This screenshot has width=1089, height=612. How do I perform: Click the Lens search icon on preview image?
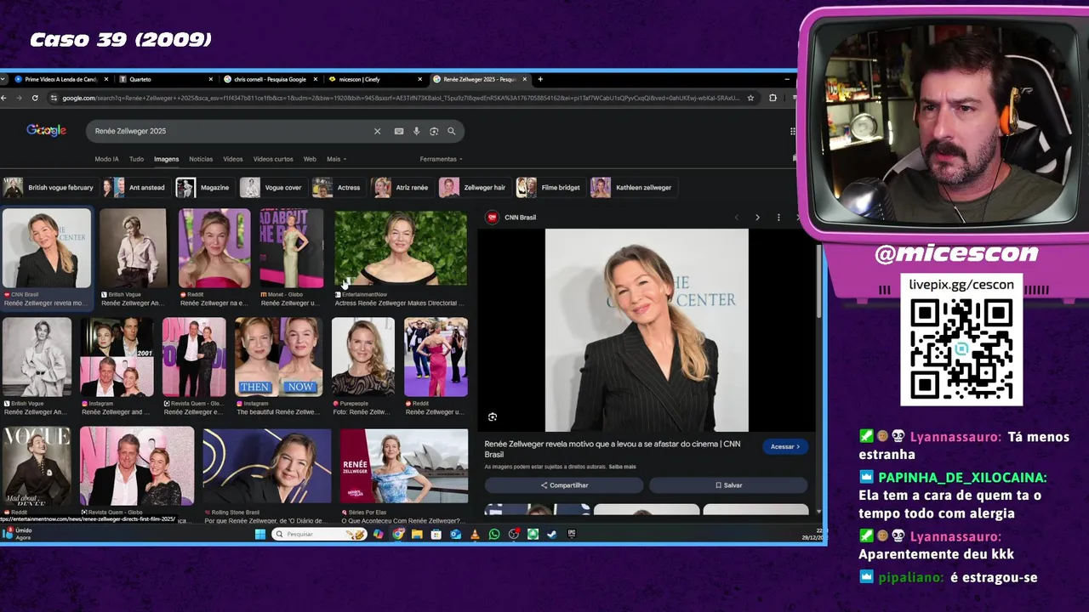click(x=493, y=416)
